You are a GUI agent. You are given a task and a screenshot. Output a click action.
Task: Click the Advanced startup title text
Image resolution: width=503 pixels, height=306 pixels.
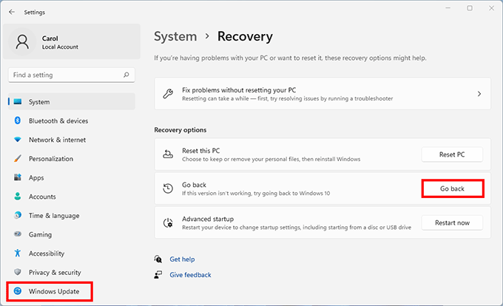click(x=208, y=219)
